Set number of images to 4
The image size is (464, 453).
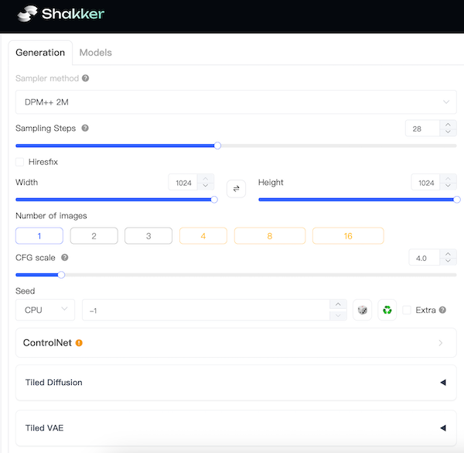203,236
